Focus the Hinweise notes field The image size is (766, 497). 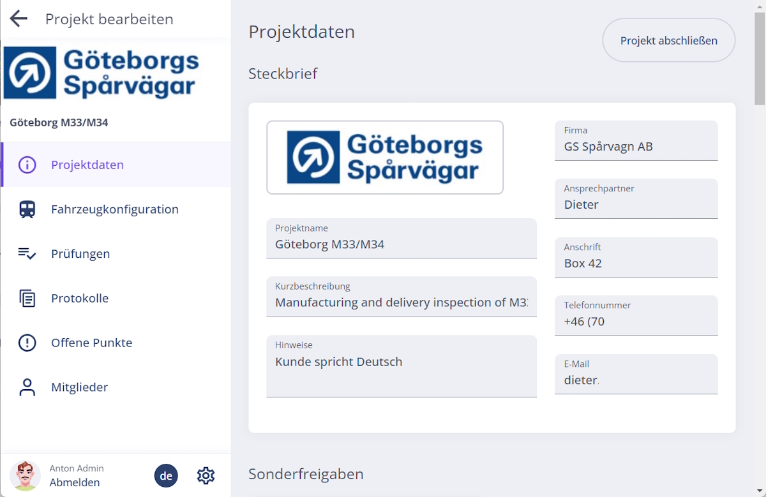click(401, 370)
